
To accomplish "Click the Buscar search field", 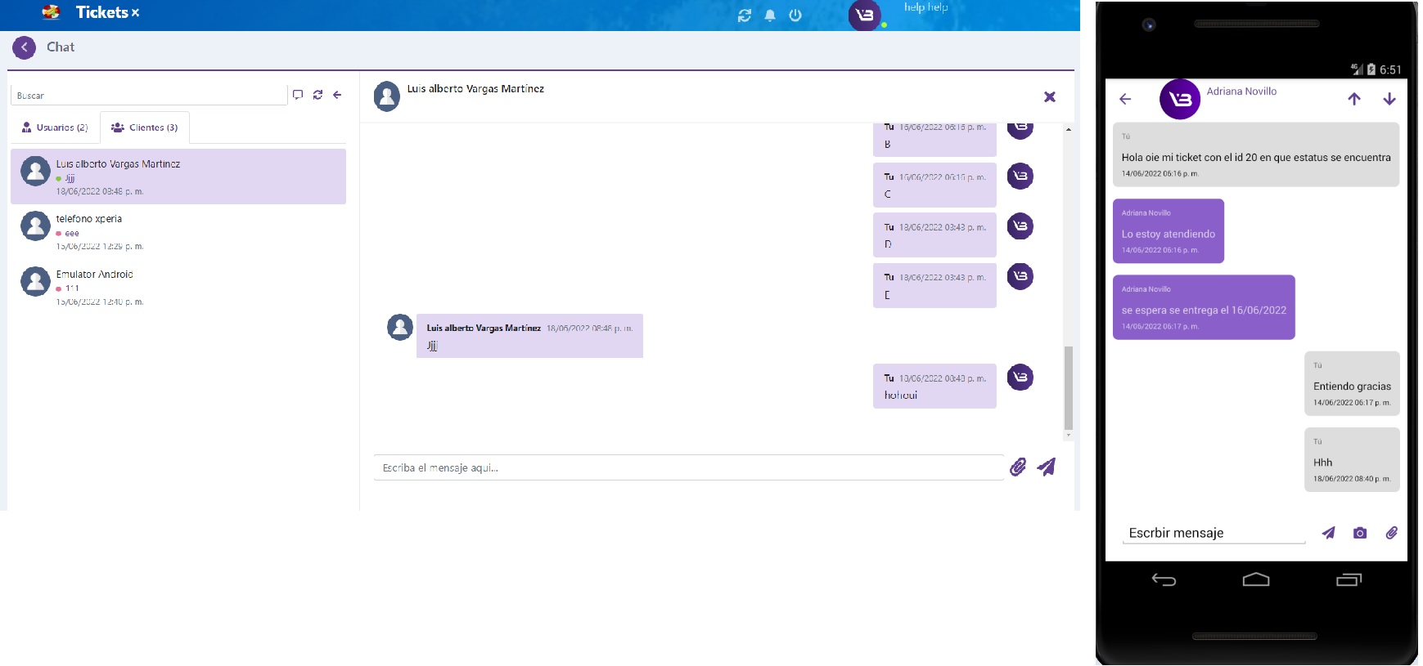I will [149, 96].
